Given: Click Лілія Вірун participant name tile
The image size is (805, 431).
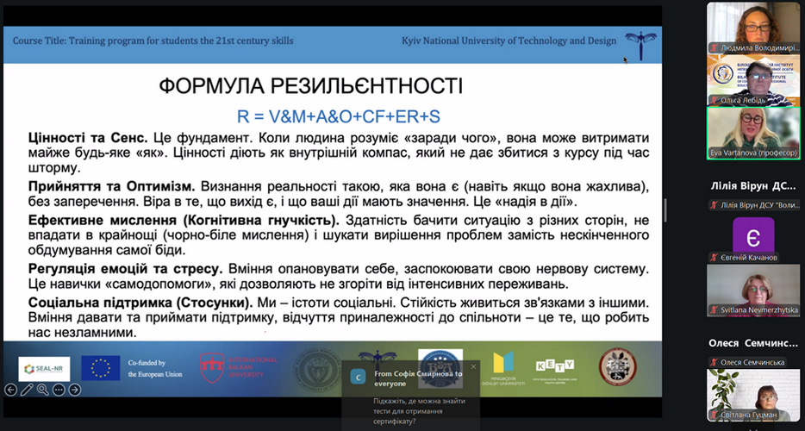Looking at the screenshot, I should (x=752, y=186).
